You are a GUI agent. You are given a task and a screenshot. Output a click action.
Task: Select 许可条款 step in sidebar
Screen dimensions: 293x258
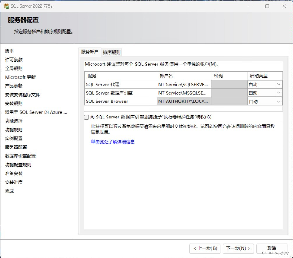click(x=14, y=60)
